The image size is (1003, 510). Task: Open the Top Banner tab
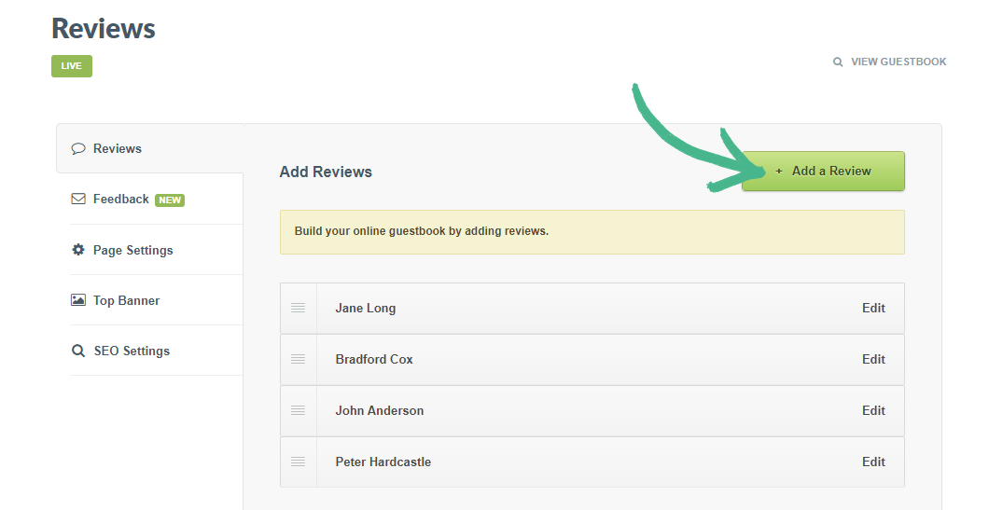(x=126, y=300)
